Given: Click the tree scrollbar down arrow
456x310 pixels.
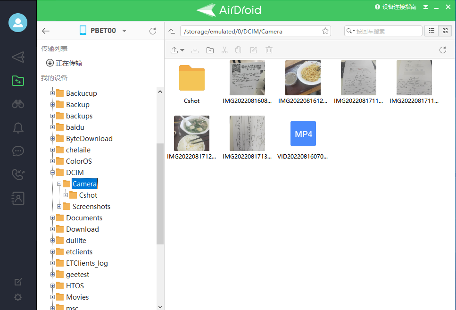Looking at the screenshot, I should [160, 307].
